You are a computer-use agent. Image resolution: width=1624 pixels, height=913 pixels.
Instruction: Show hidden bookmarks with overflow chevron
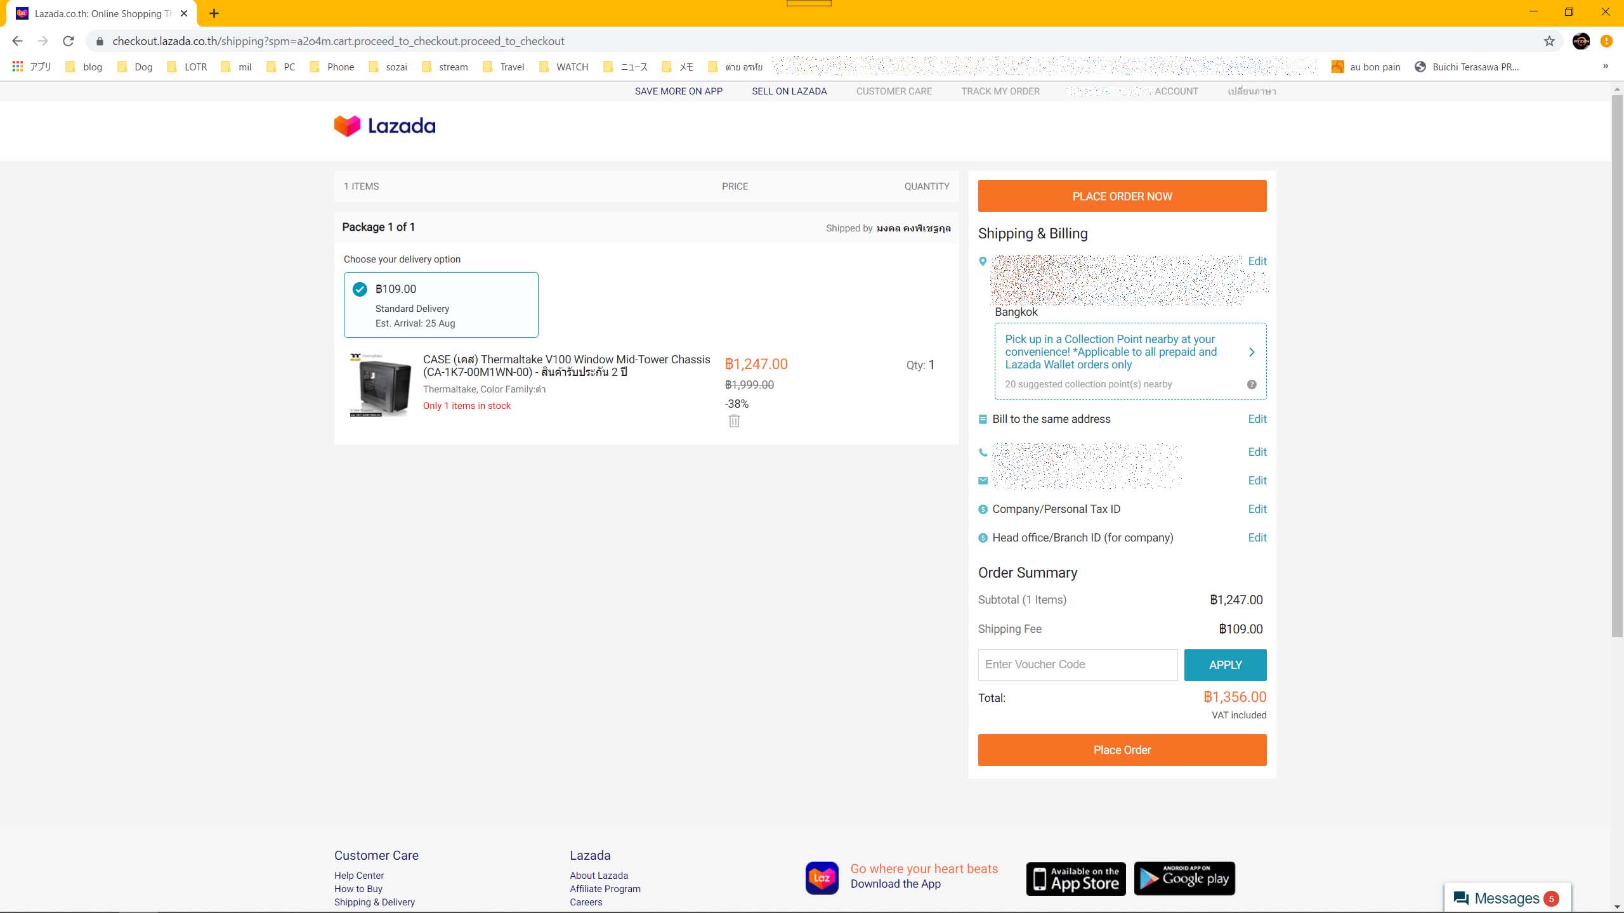[1606, 66]
